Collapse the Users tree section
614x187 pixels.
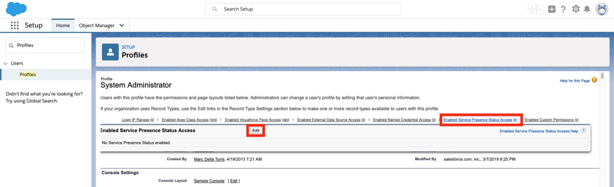click(5, 63)
